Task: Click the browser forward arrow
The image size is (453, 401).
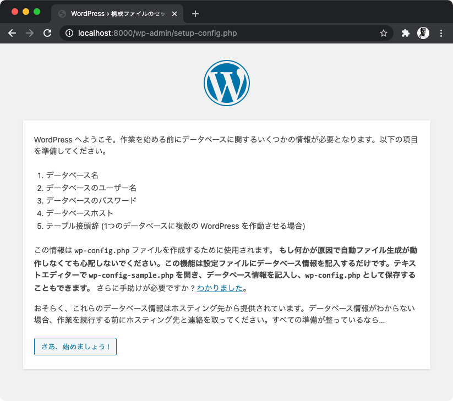Action: [x=30, y=33]
